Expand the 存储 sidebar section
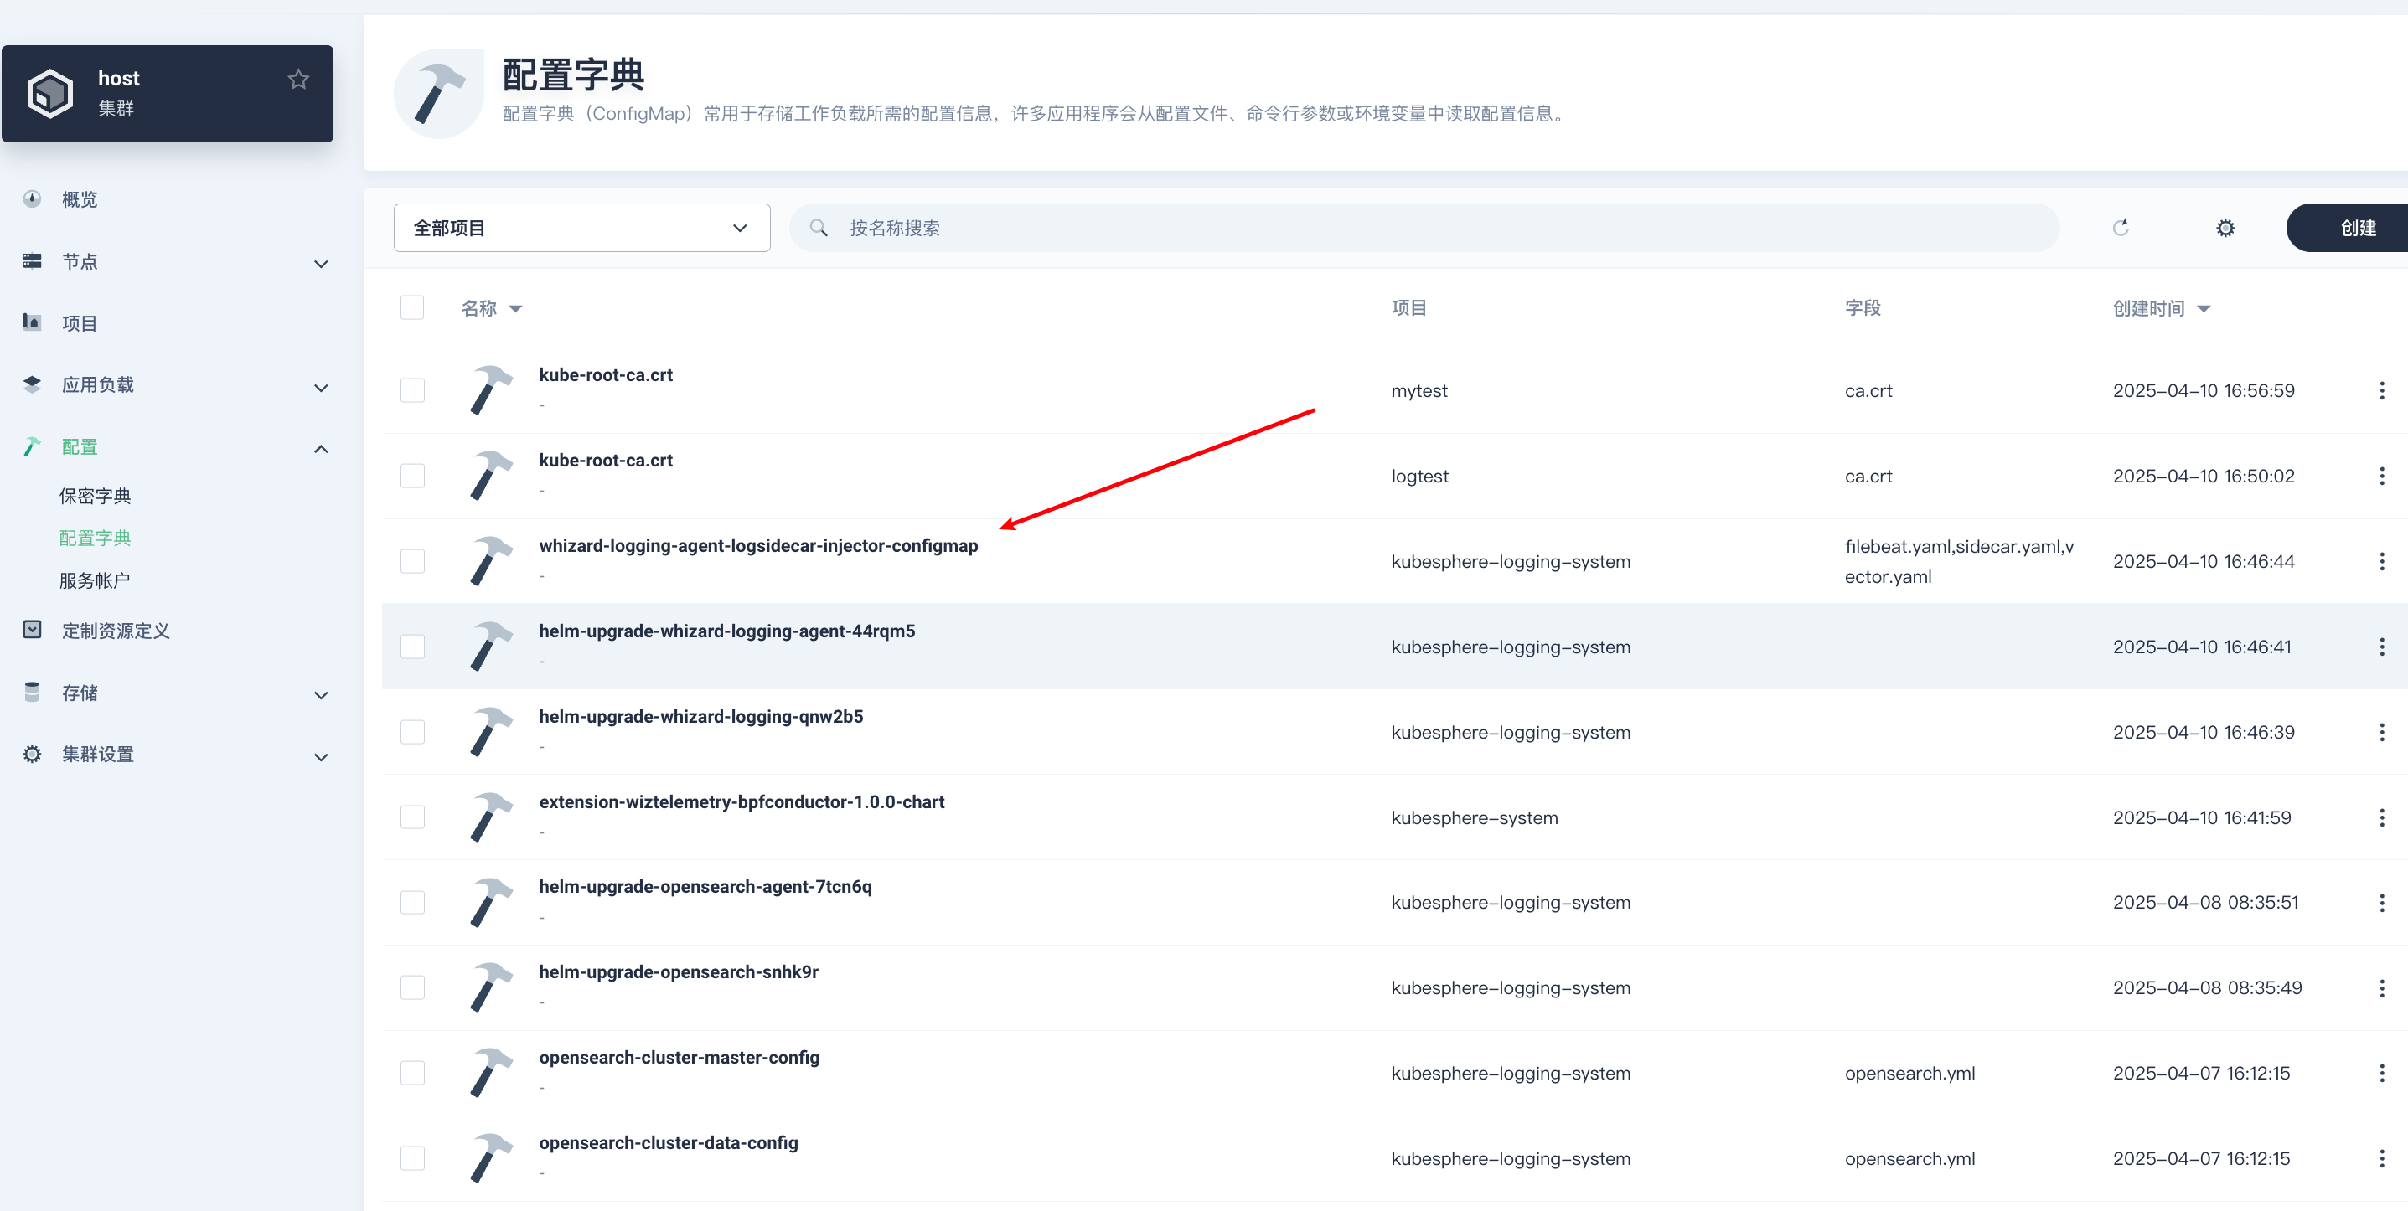The image size is (2408, 1211). click(x=321, y=695)
